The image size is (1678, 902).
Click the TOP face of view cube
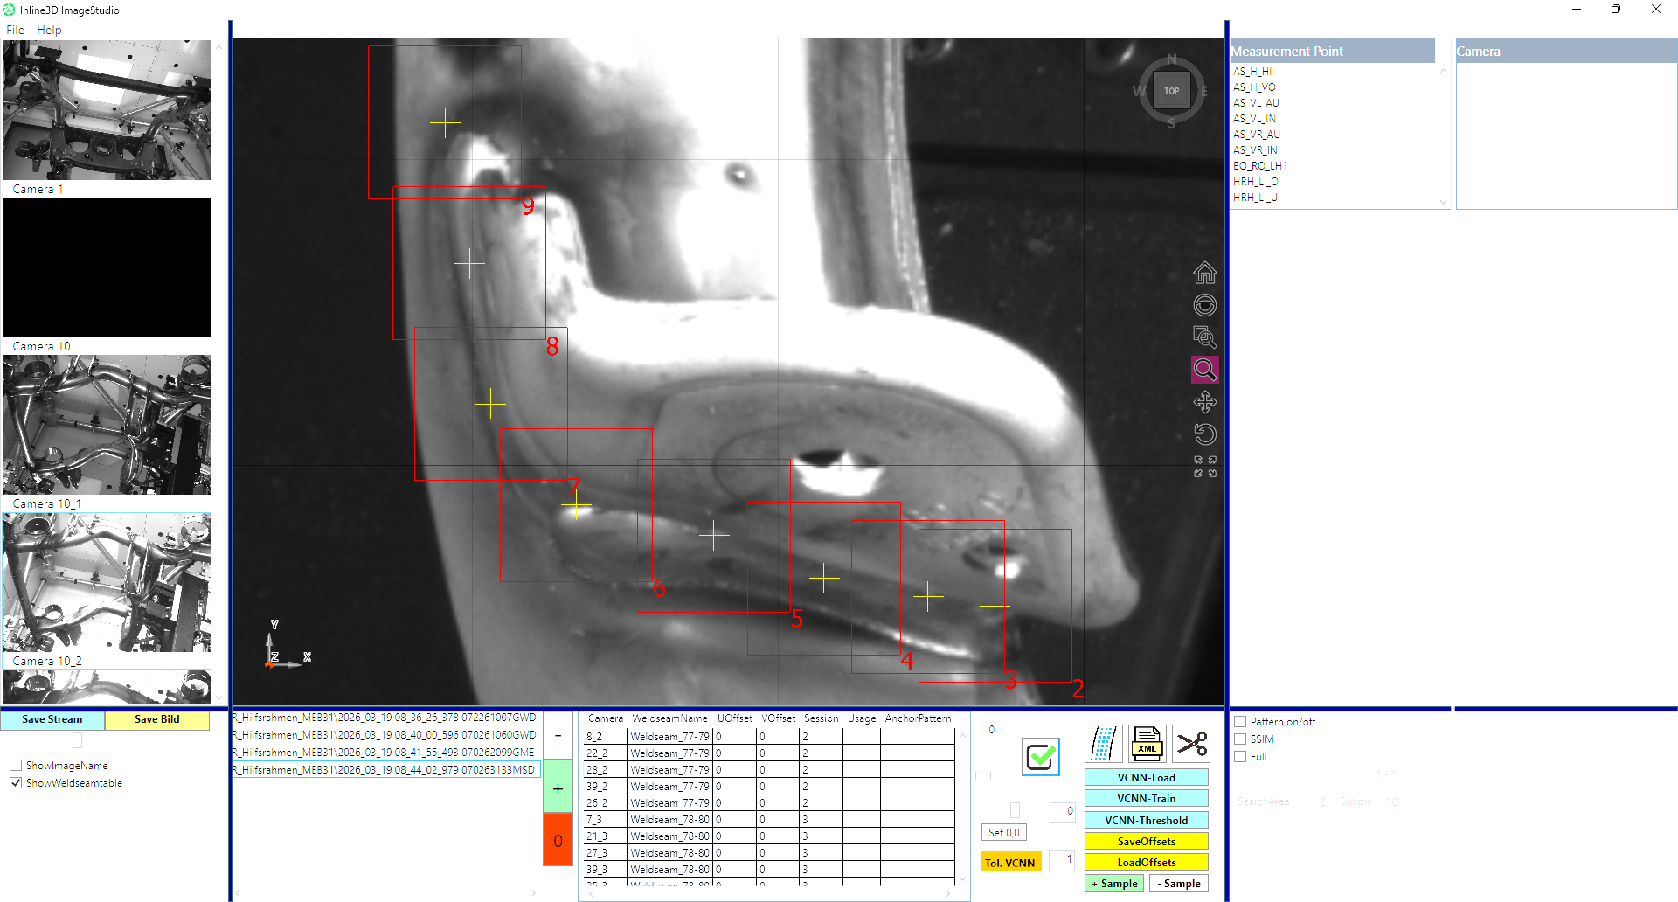point(1171,91)
